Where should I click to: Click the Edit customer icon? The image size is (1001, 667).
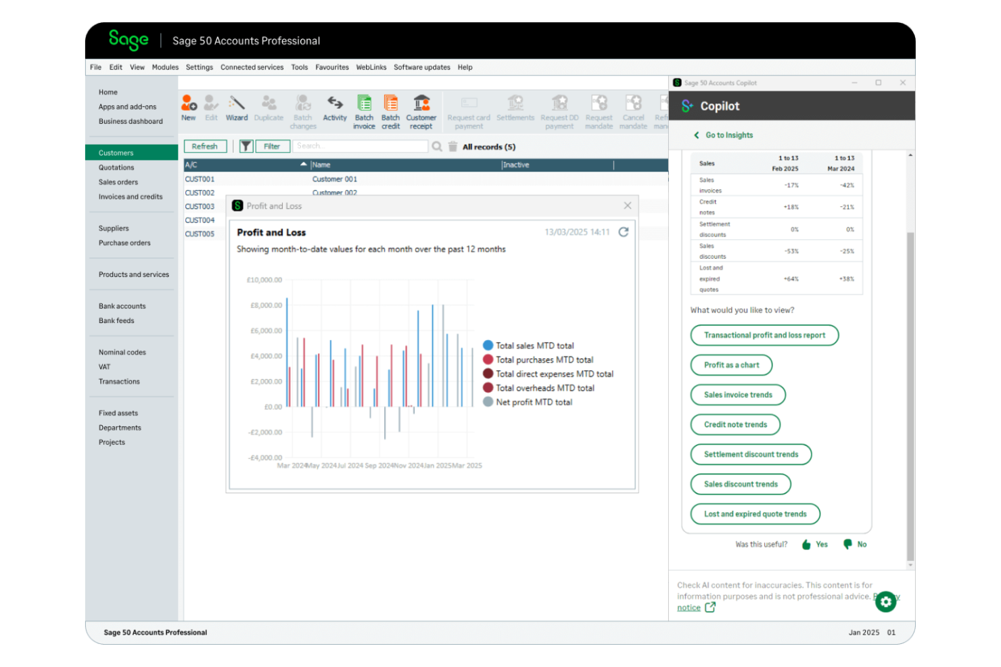coord(211,103)
